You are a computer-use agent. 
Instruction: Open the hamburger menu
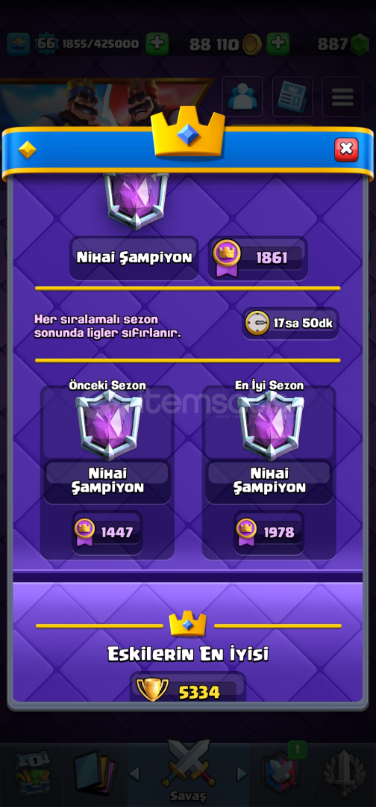[x=342, y=96]
